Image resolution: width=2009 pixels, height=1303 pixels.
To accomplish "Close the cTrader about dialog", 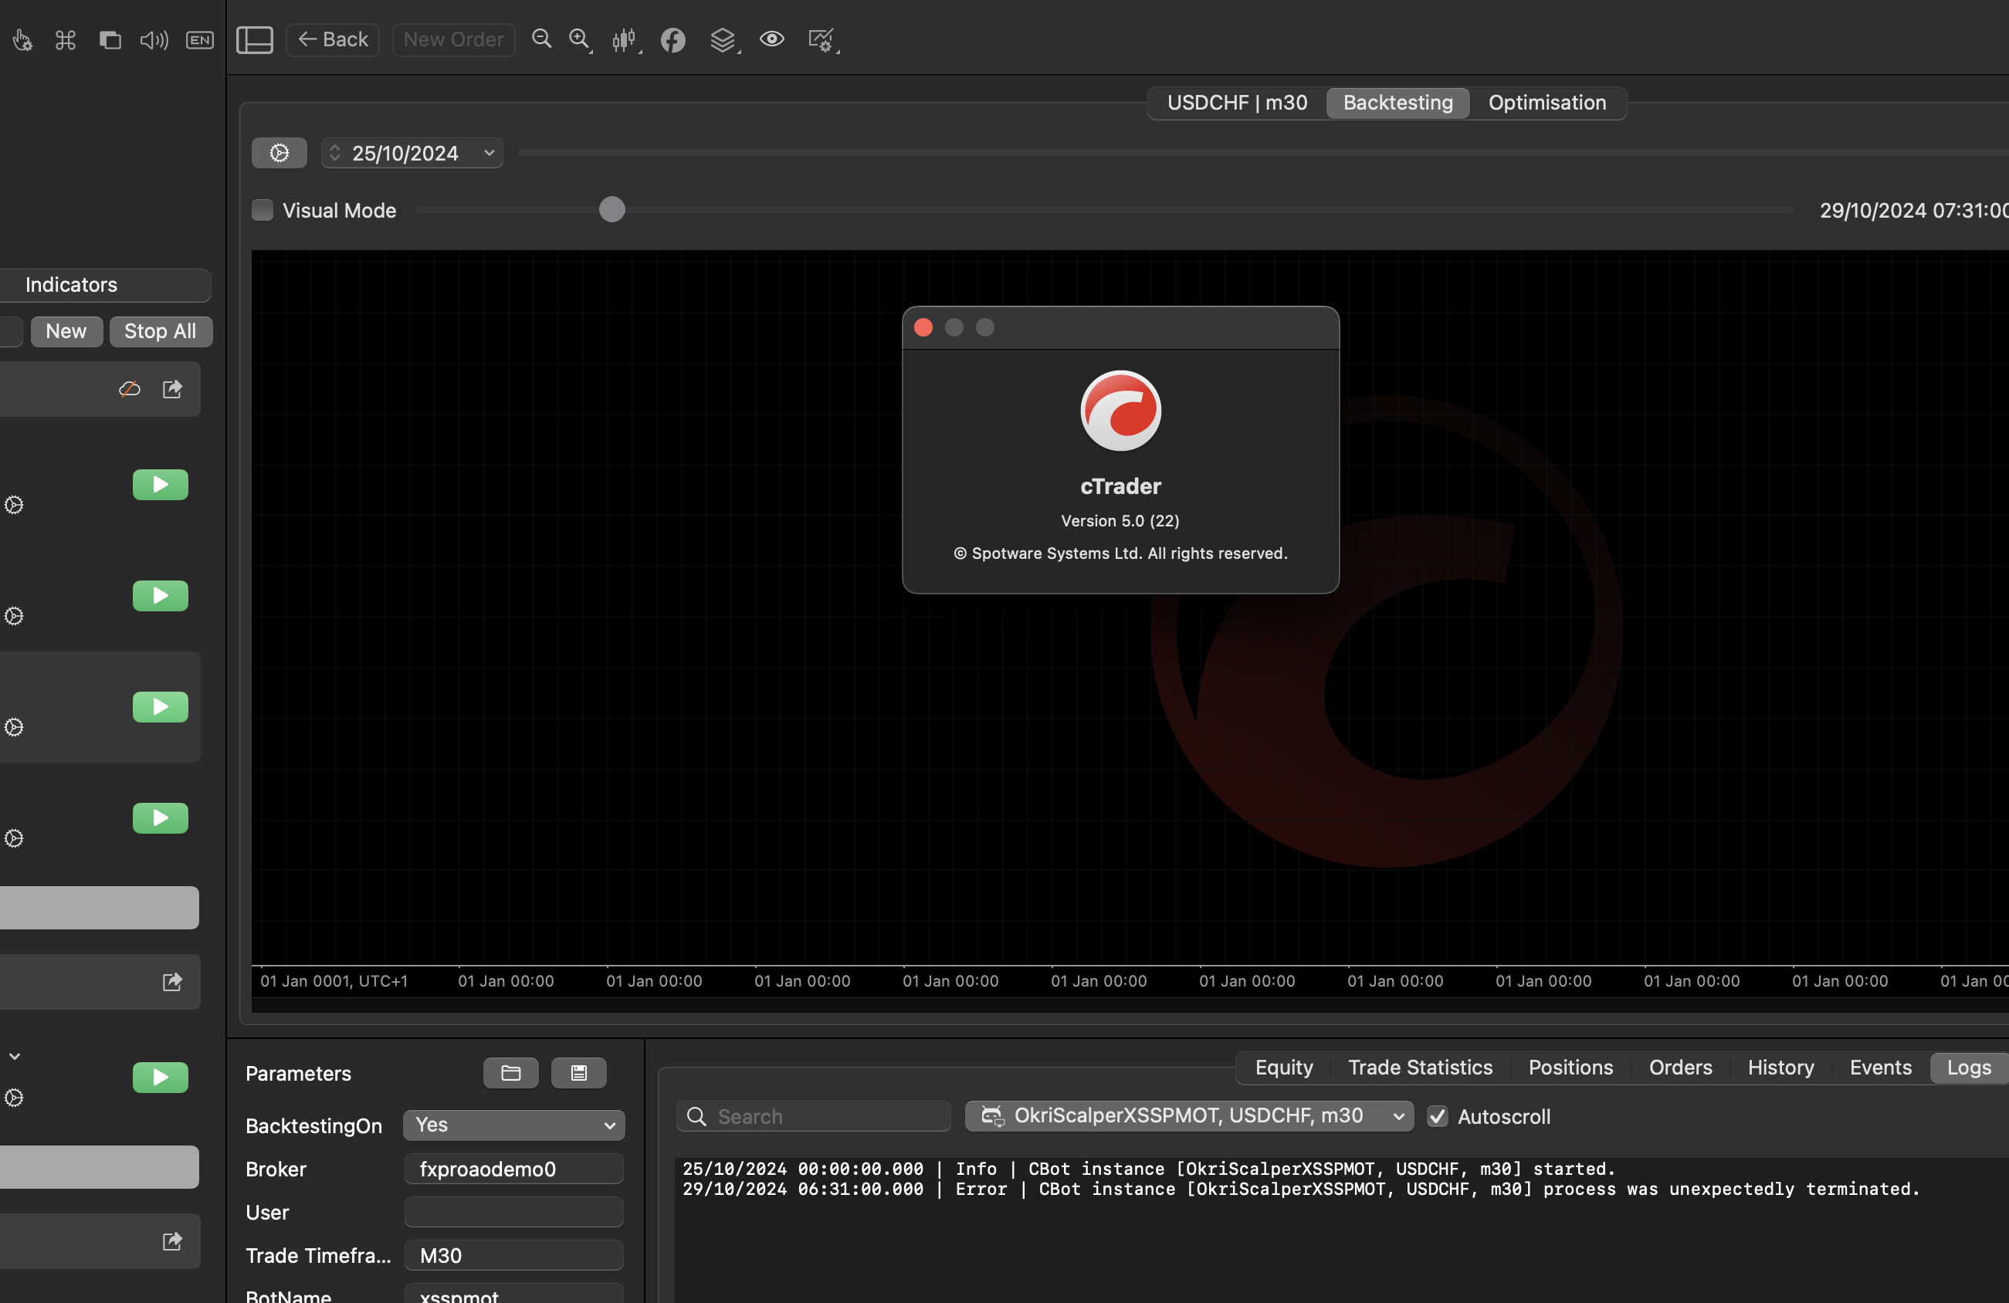I will (923, 327).
